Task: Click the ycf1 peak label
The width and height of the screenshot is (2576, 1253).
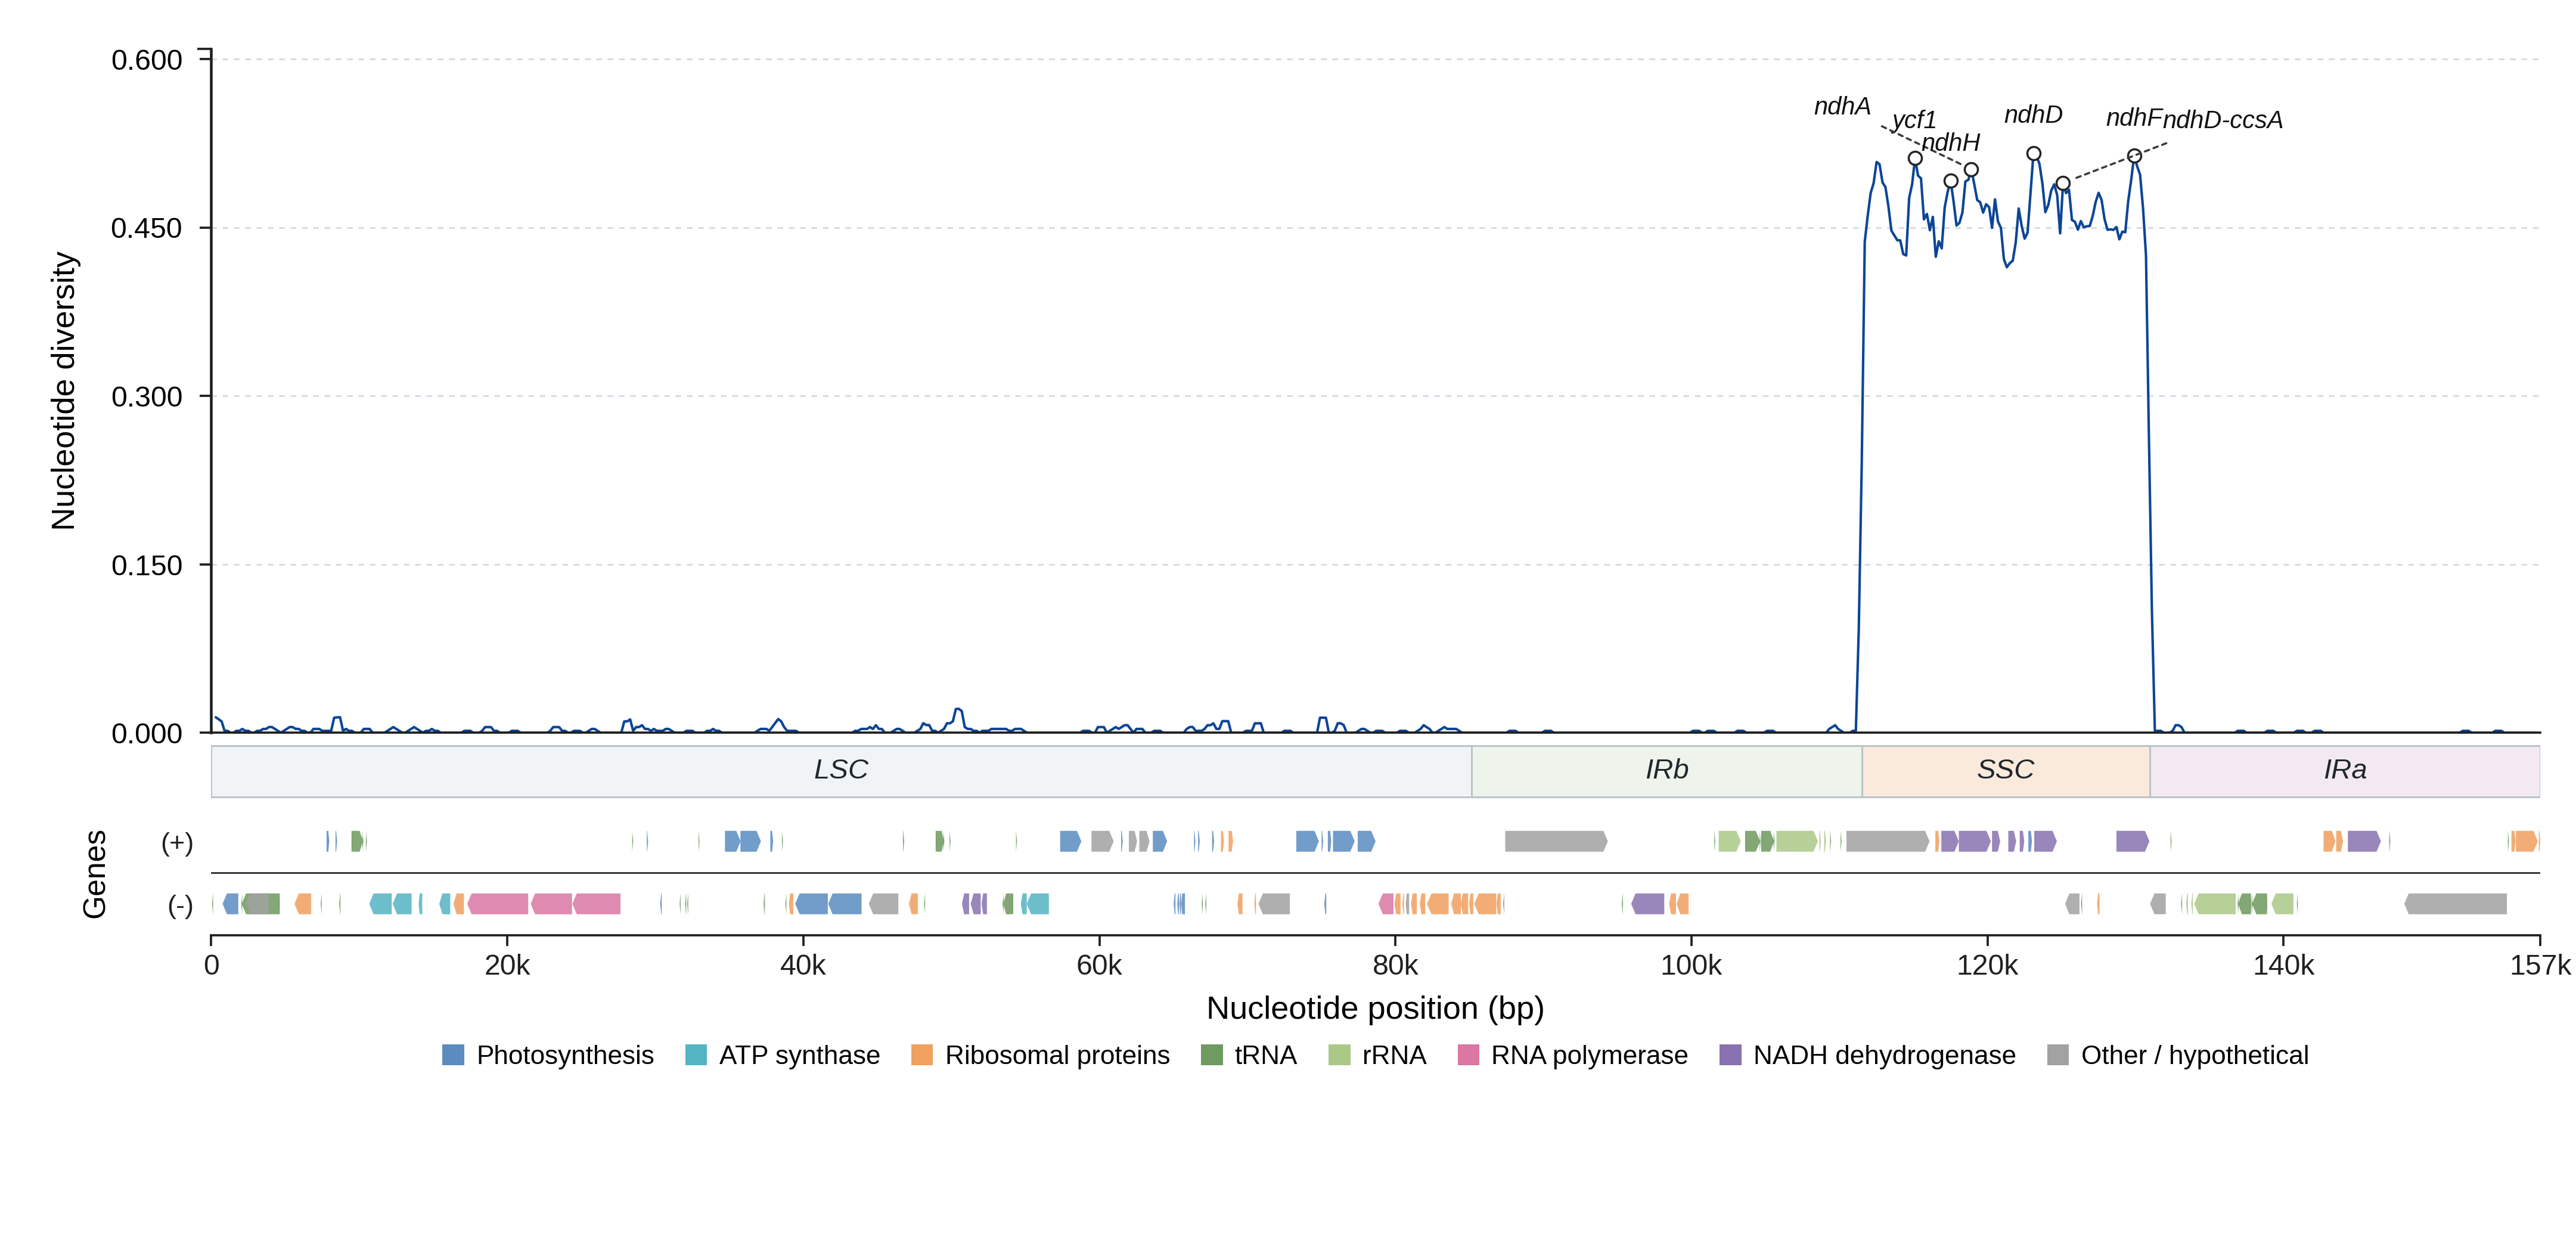Action: 1914,119
